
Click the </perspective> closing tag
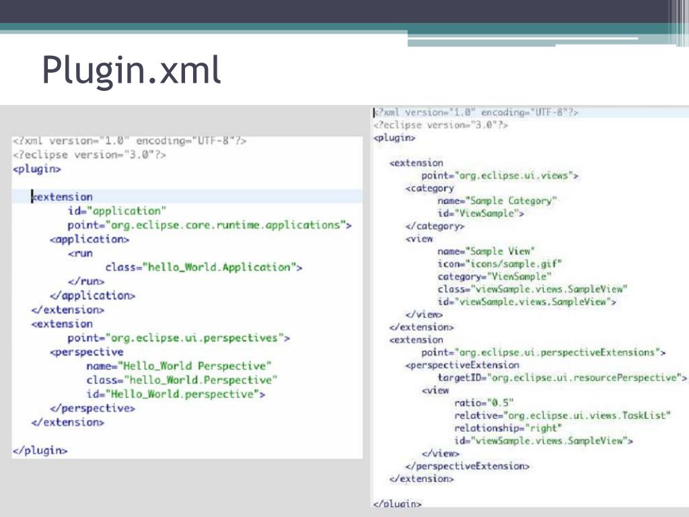point(92,409)
